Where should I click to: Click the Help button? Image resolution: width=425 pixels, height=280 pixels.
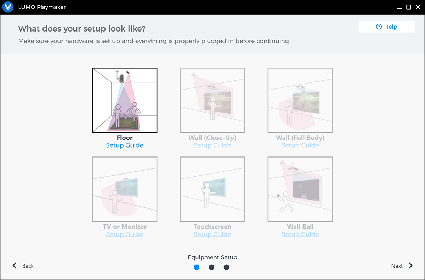(x=386, y=27)
